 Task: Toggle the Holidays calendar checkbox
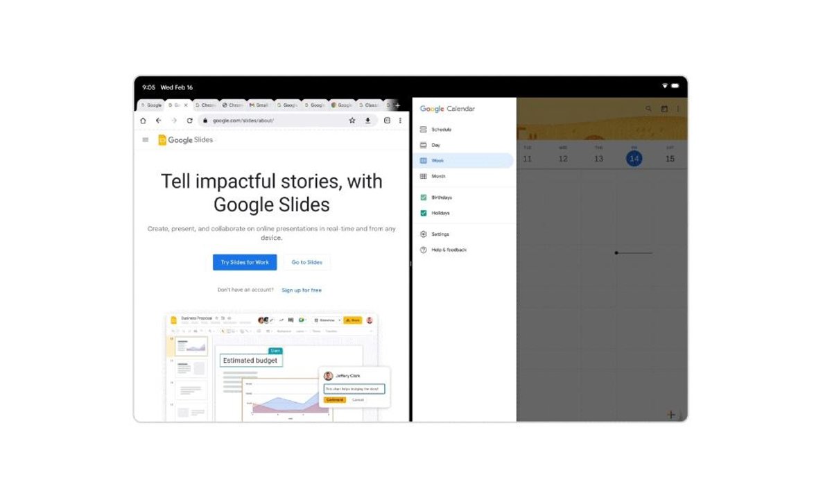[424, 213]
